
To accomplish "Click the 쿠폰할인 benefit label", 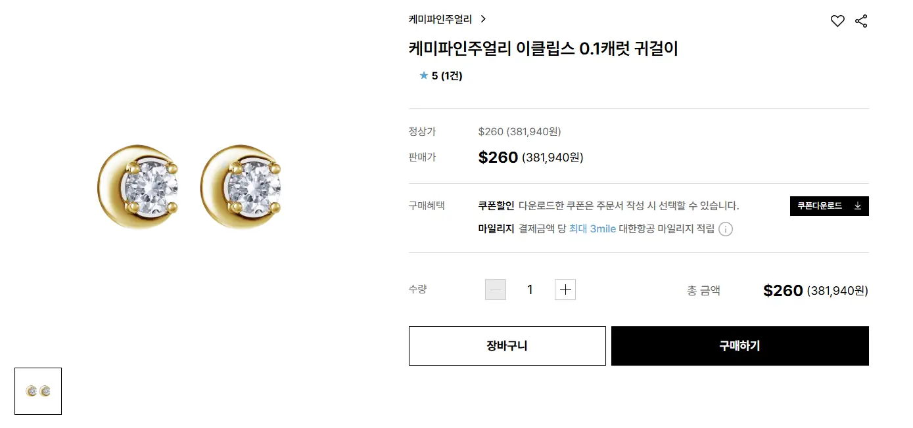I will click(496, 206).
